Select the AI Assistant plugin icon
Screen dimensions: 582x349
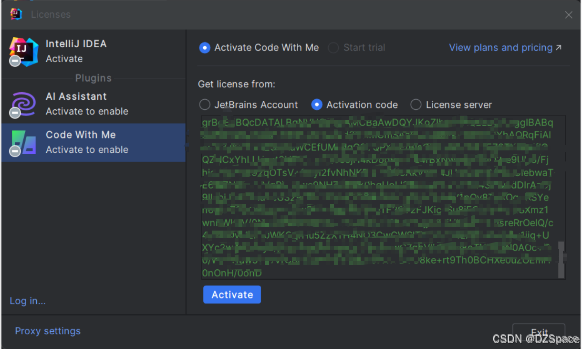click(x=22, y=104)
